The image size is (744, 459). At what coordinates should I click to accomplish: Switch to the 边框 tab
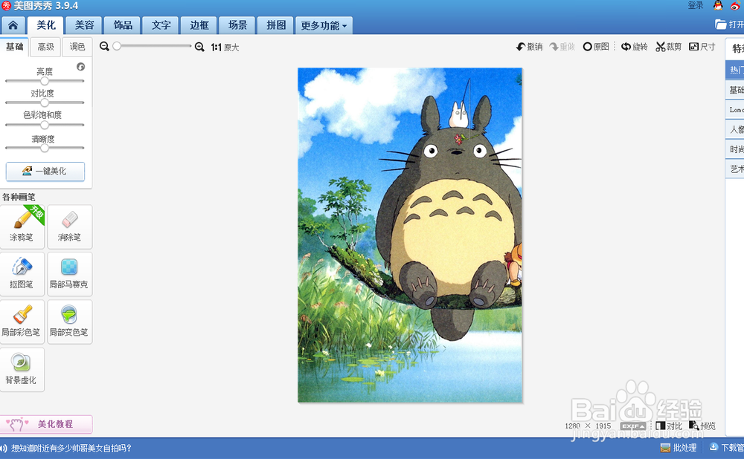199,25
